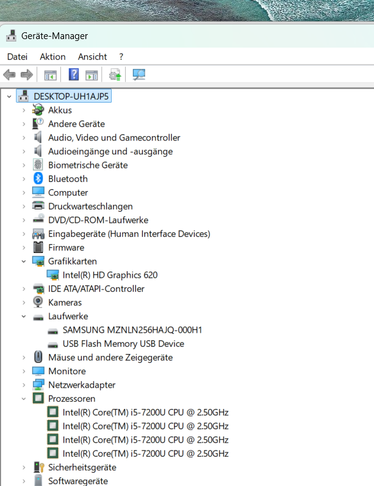The height and width of the screenshot is (486, 374).
Task: Select the Mäuse und andere Zeigegeräte label
Action: [x=110, y=357]
